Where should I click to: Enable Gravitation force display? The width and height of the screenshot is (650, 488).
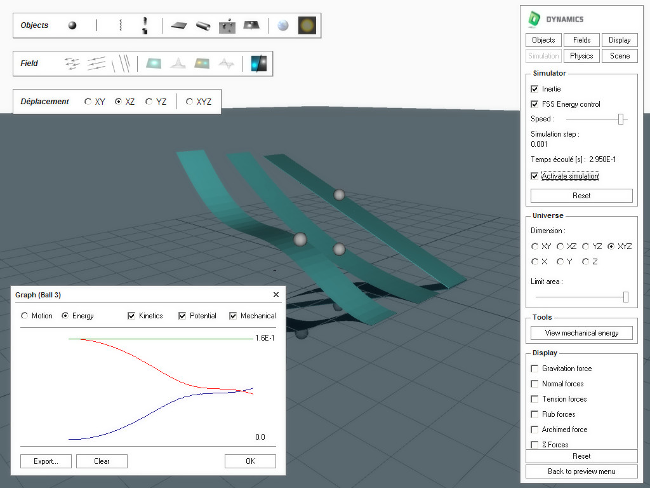pyautogui.click(x=534, y=368)
